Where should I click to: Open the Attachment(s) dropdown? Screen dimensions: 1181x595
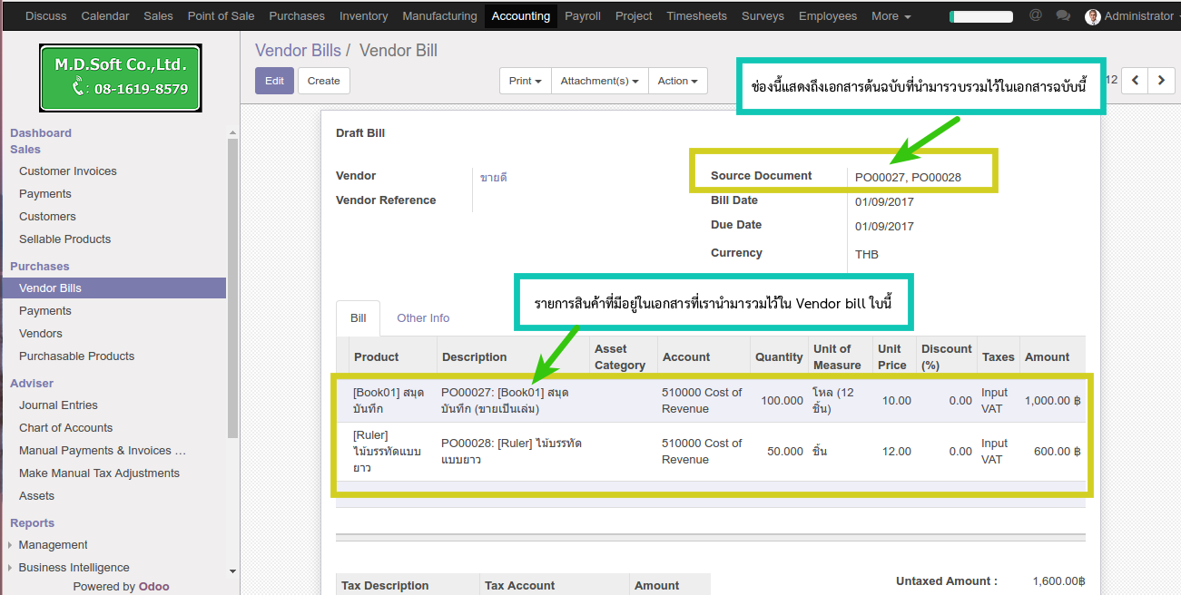[x=599, y=81]
